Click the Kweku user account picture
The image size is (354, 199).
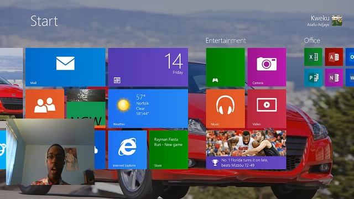337,20
